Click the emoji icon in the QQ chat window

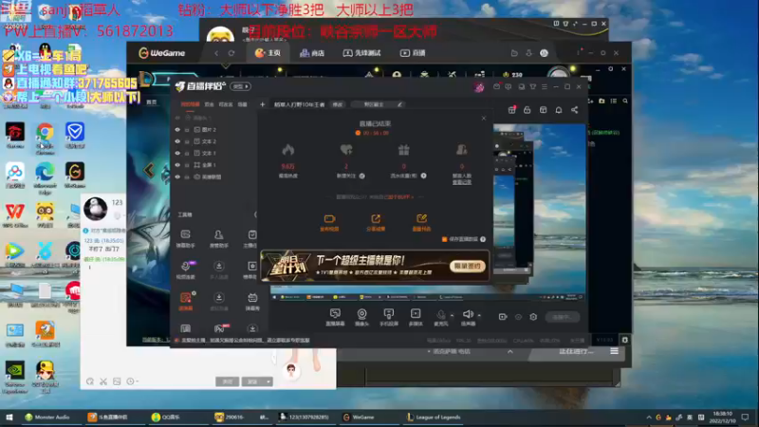point(90,381)
